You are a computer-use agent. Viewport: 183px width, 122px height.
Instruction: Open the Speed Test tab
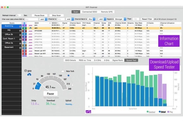coord(131,60)
